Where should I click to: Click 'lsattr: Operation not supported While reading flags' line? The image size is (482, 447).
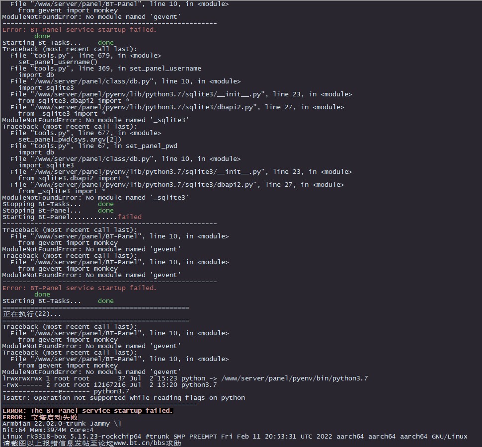coord(124,398)
